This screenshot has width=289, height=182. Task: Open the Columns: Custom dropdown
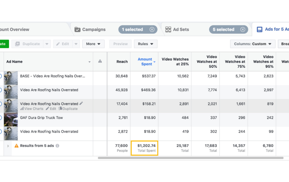tap(253, 44)
